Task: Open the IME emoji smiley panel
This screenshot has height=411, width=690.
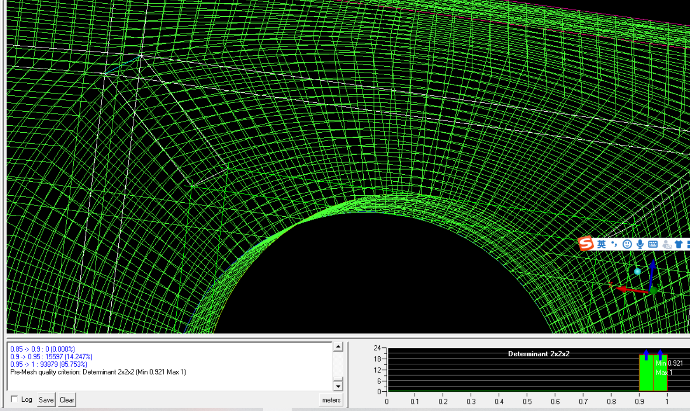Action: point(627,244)
